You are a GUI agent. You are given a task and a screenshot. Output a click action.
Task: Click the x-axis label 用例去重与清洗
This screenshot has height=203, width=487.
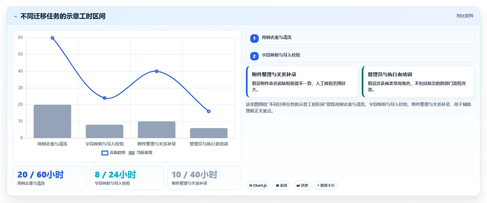pos(52,144)
